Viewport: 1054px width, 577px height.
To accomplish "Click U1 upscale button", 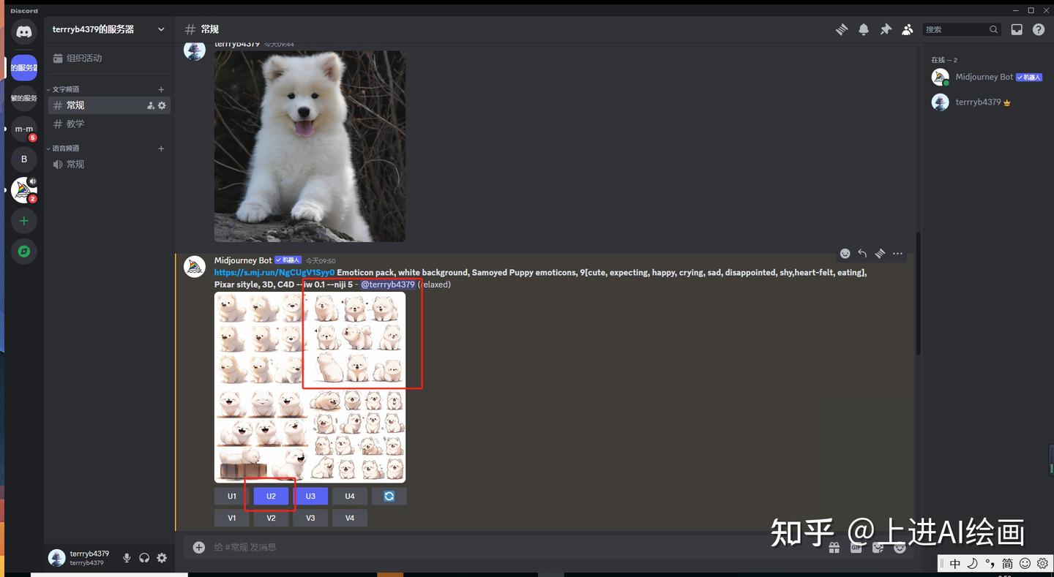I will (232, 496).
